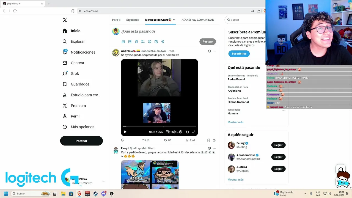Click the X logo in the sidebar
The image size is (352, 198).
point(65,20)
